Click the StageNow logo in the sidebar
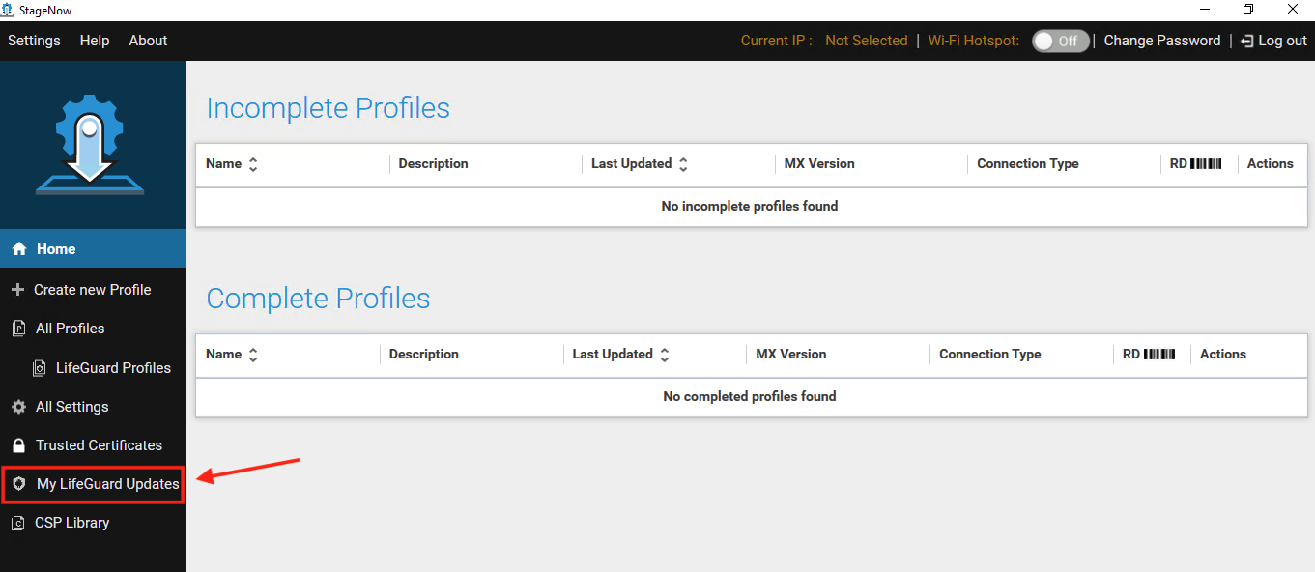1315x572 pixels. pos(90,145)
